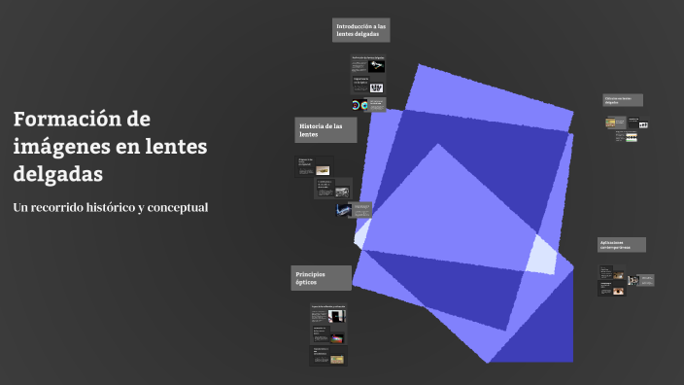Open the dark Cálculos slide with white figures

pyautogui.click(x=638, y=122)
